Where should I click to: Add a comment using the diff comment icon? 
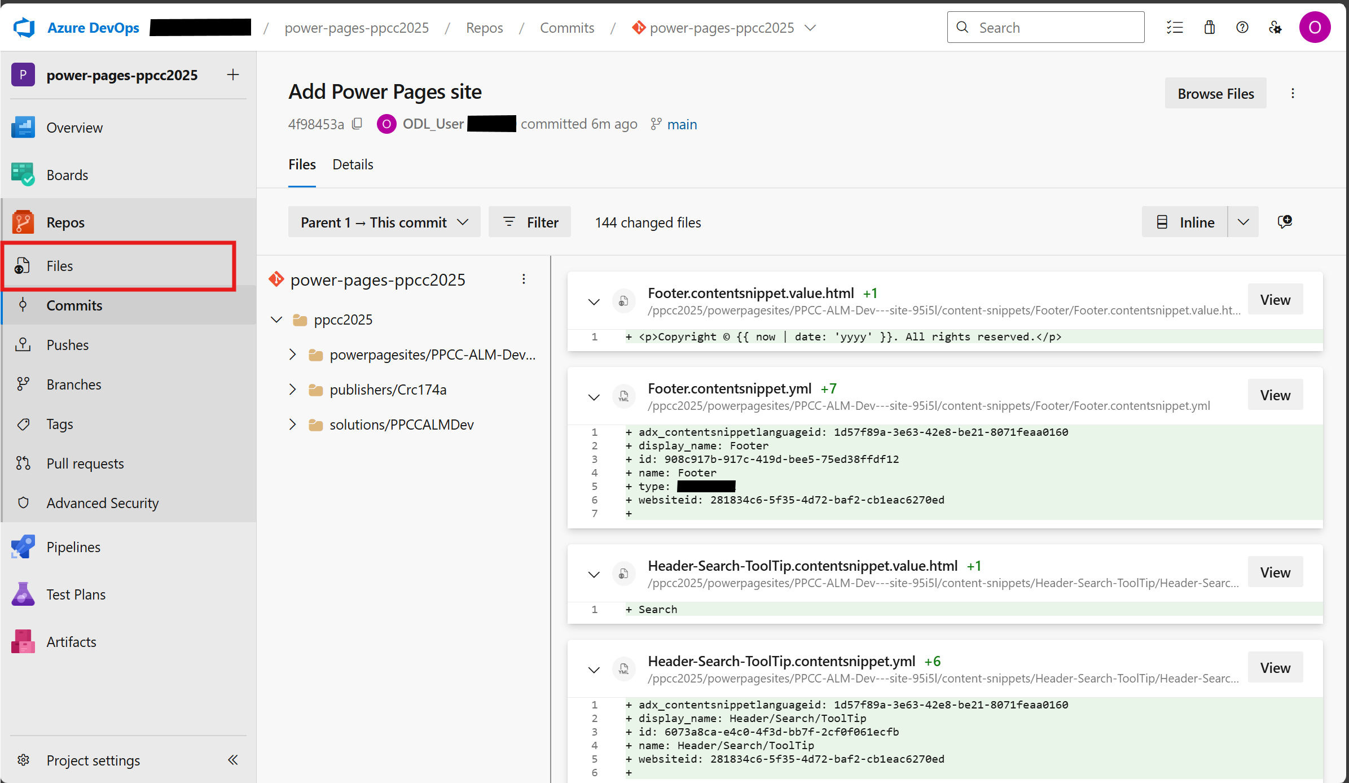[x=1285, y=221]
